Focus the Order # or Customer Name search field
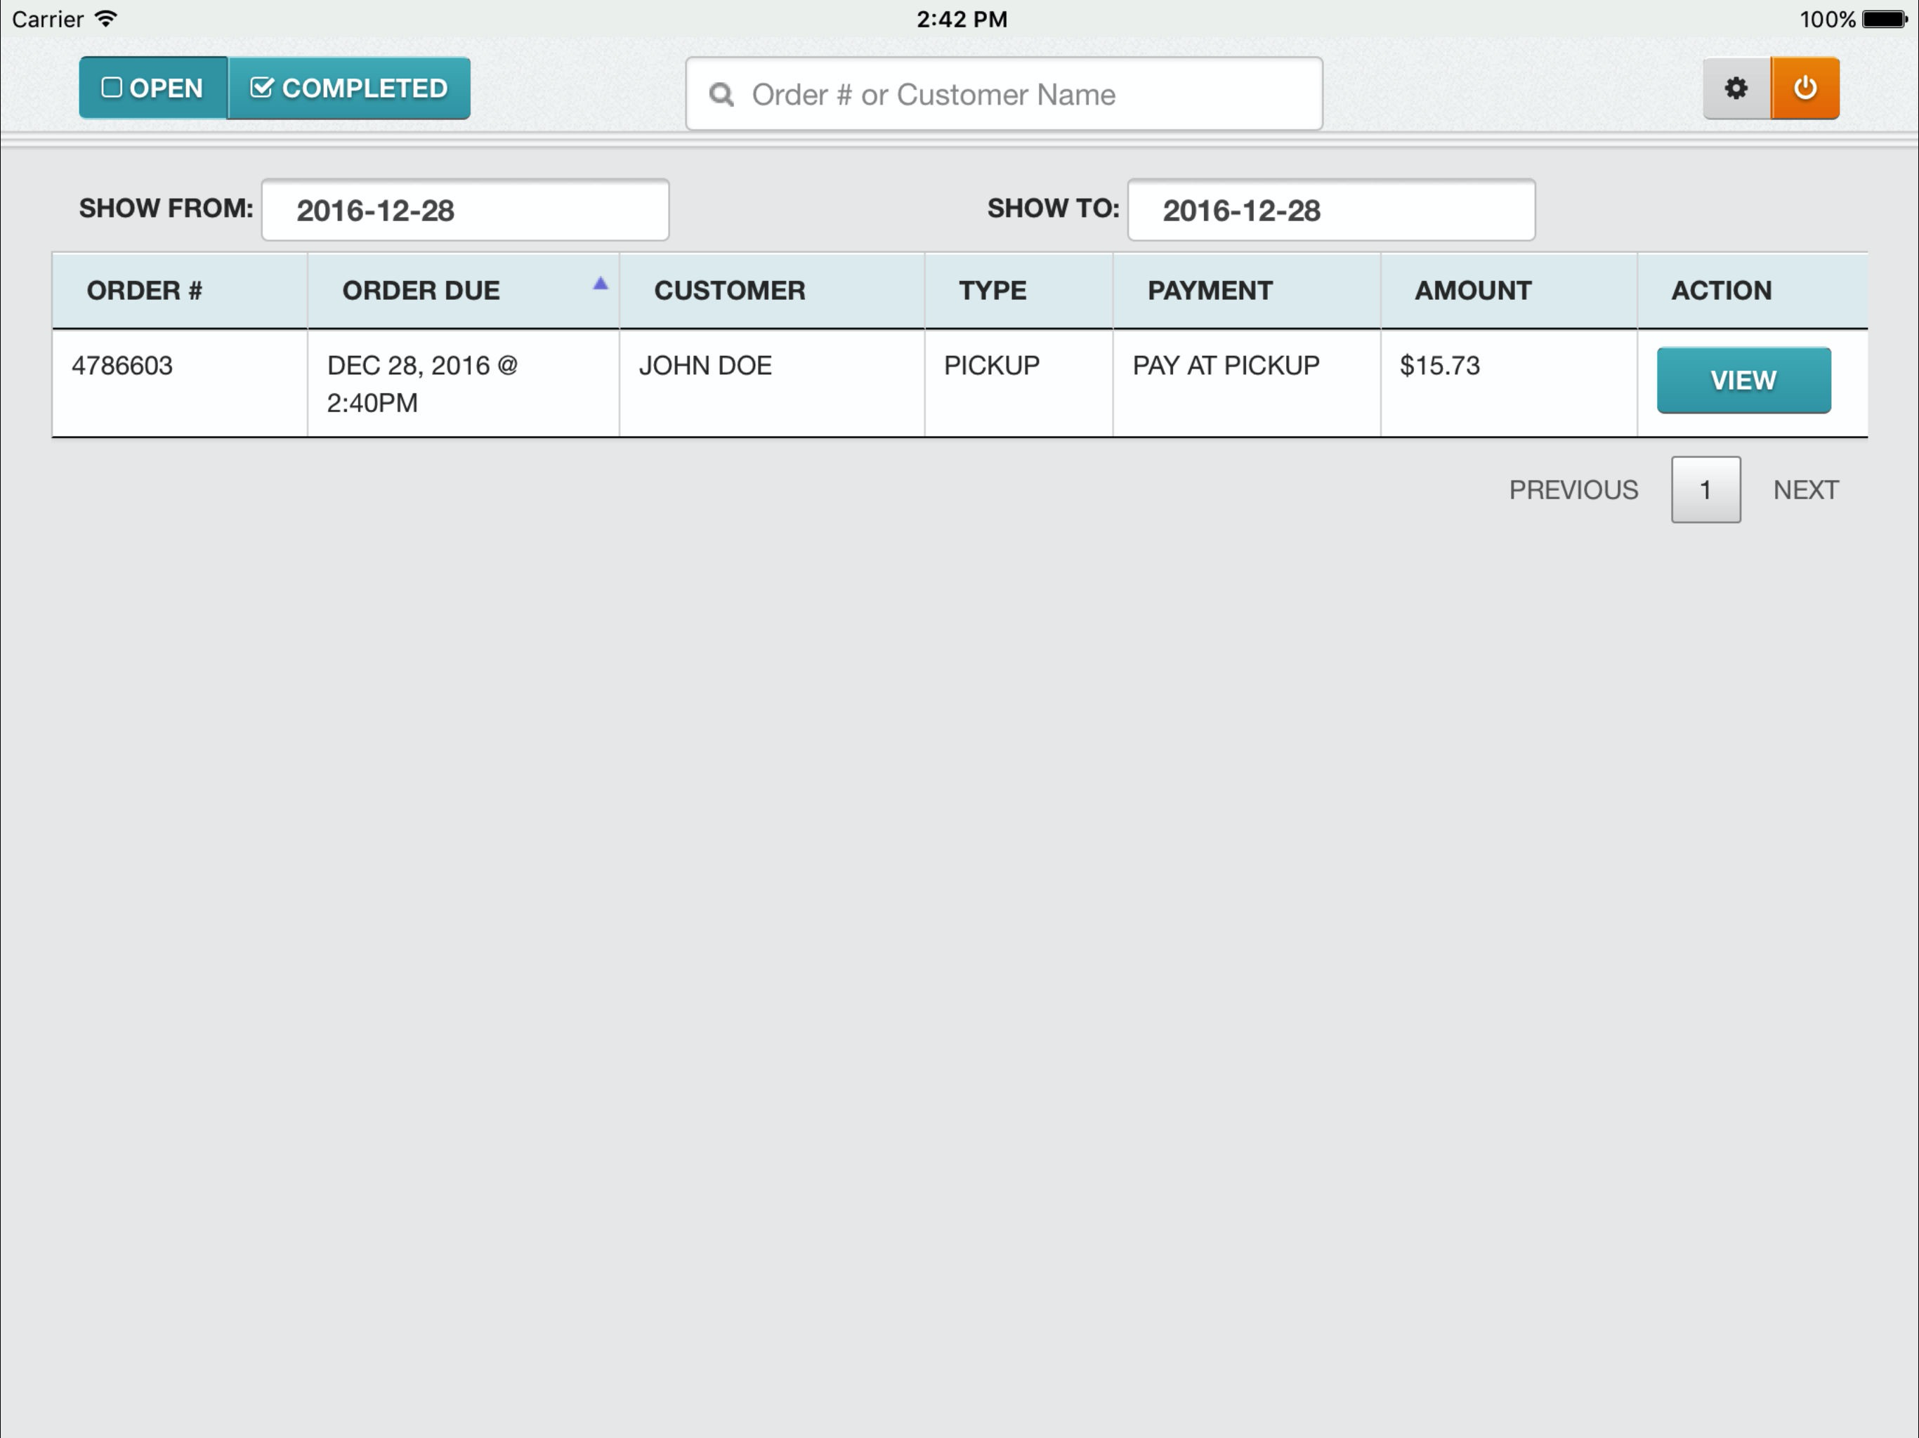1919x1438 pixels. [x=1004, y=93]
